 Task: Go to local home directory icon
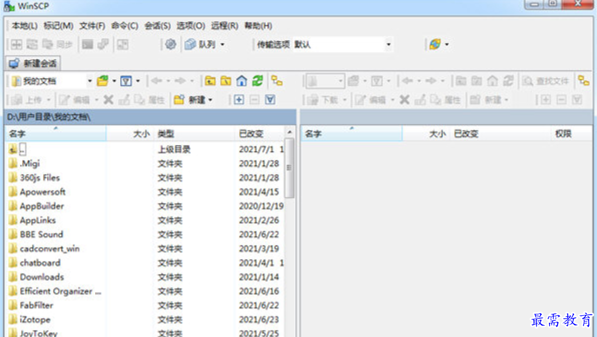point(242,81)
